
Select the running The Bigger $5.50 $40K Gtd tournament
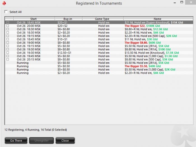tap(99, 66)
